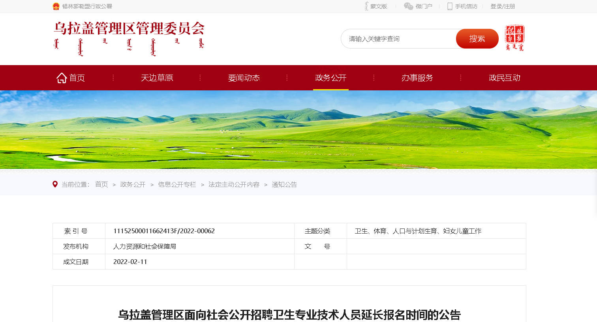Open 手机信访 link
Screen dimensions: 597x322
coord(466,6)
